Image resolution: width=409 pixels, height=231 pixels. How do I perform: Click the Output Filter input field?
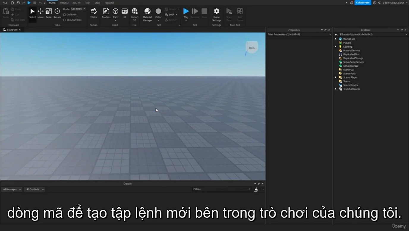tap(221, 189)
